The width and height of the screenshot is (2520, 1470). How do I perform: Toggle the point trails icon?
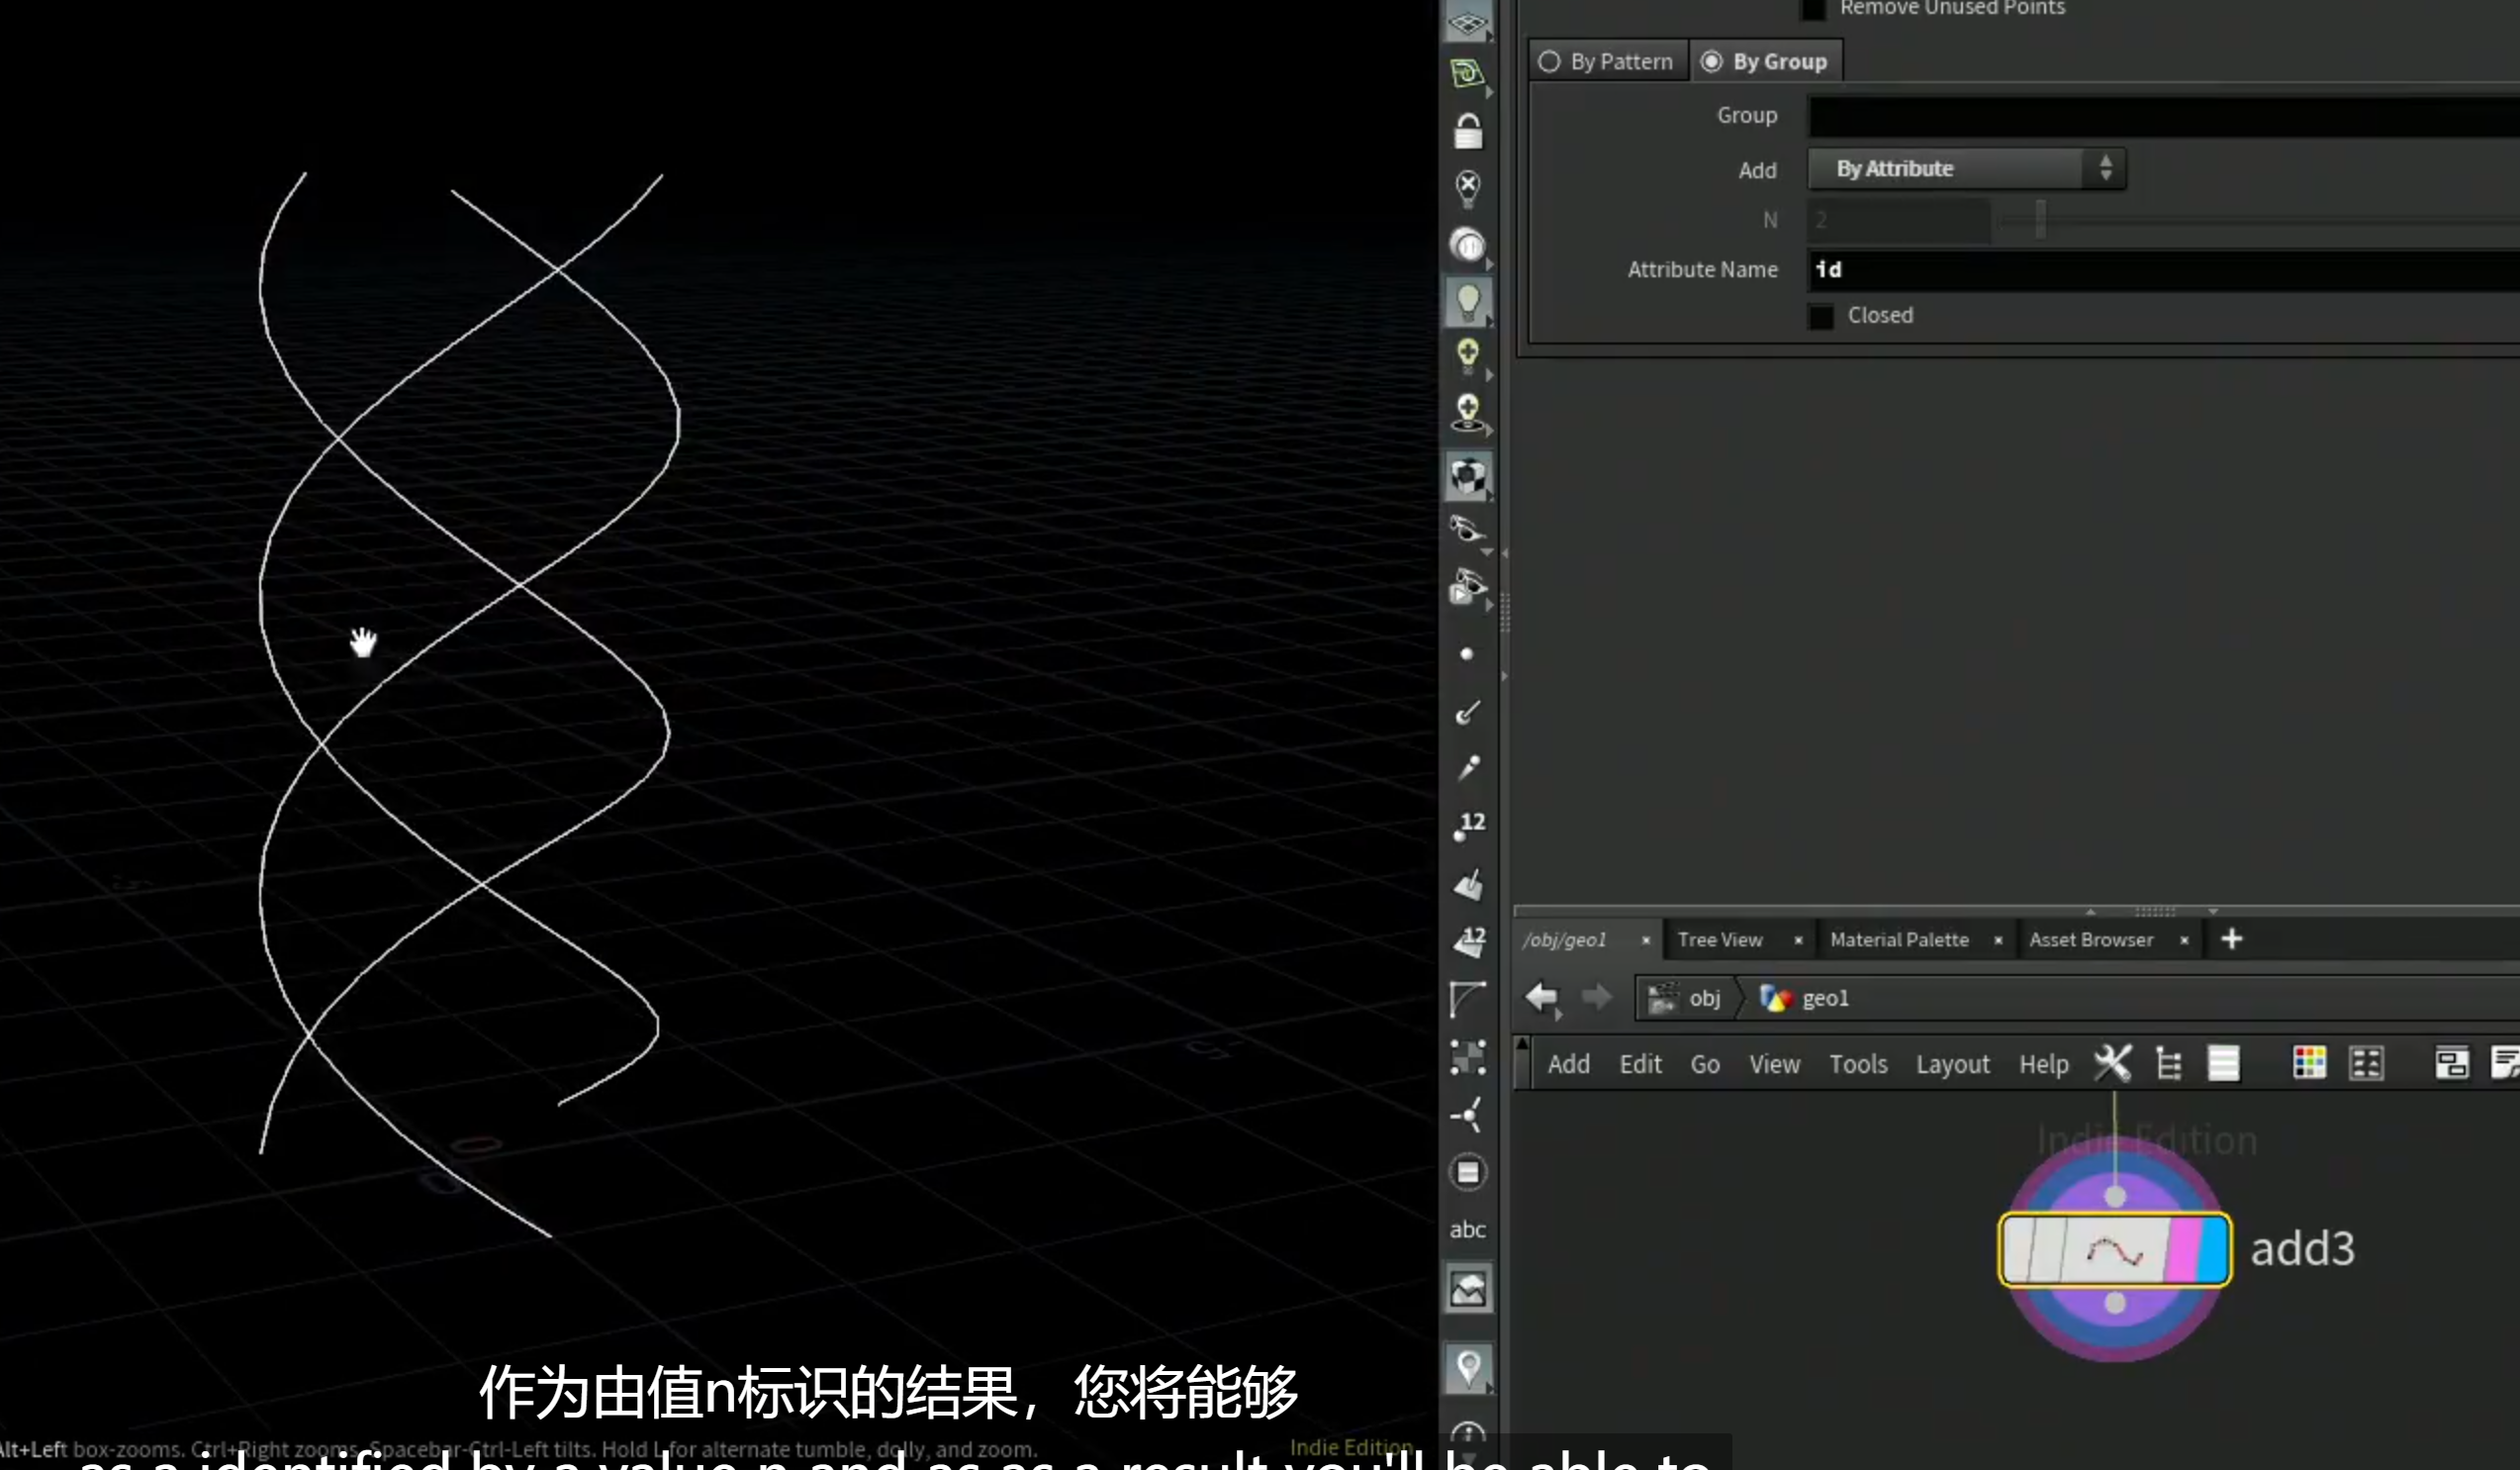coord(1467,767)
